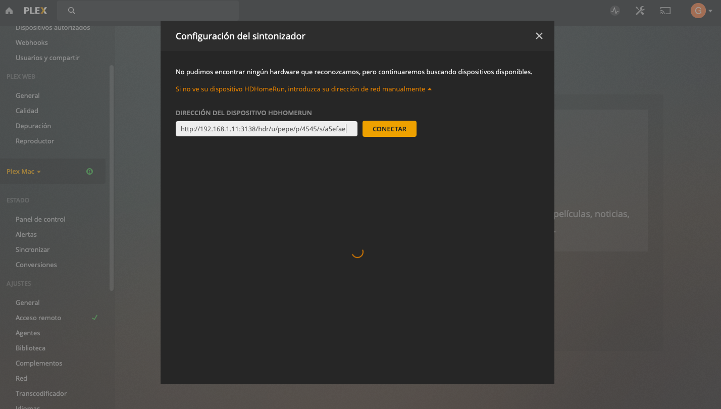Close the tuner configuration dialog
Viewport: 721px width, 409px height.
pos(539,36)
